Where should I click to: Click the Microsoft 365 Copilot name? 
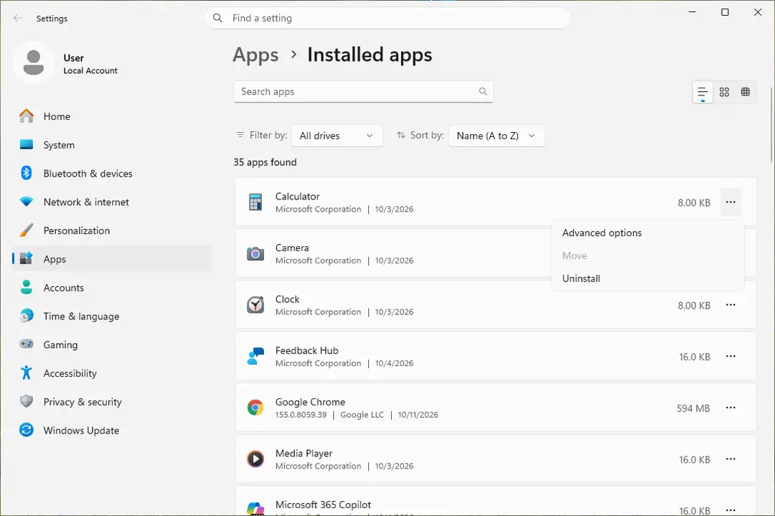pos(323,505)
